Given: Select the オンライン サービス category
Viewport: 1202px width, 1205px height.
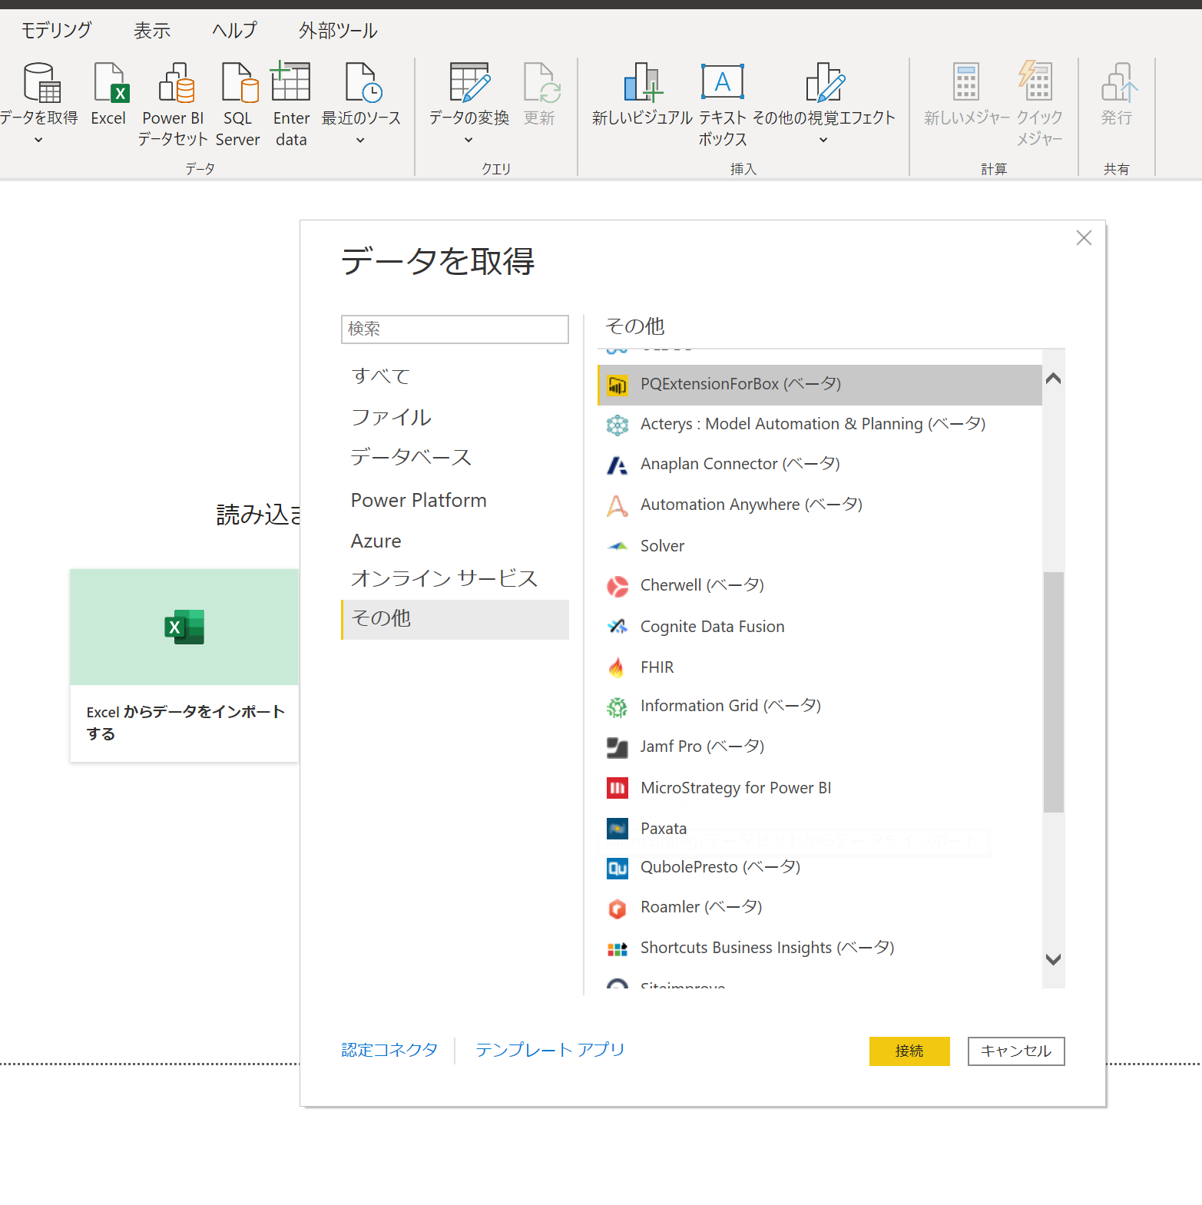Looking at the screenshot, I should coord(455,578).
